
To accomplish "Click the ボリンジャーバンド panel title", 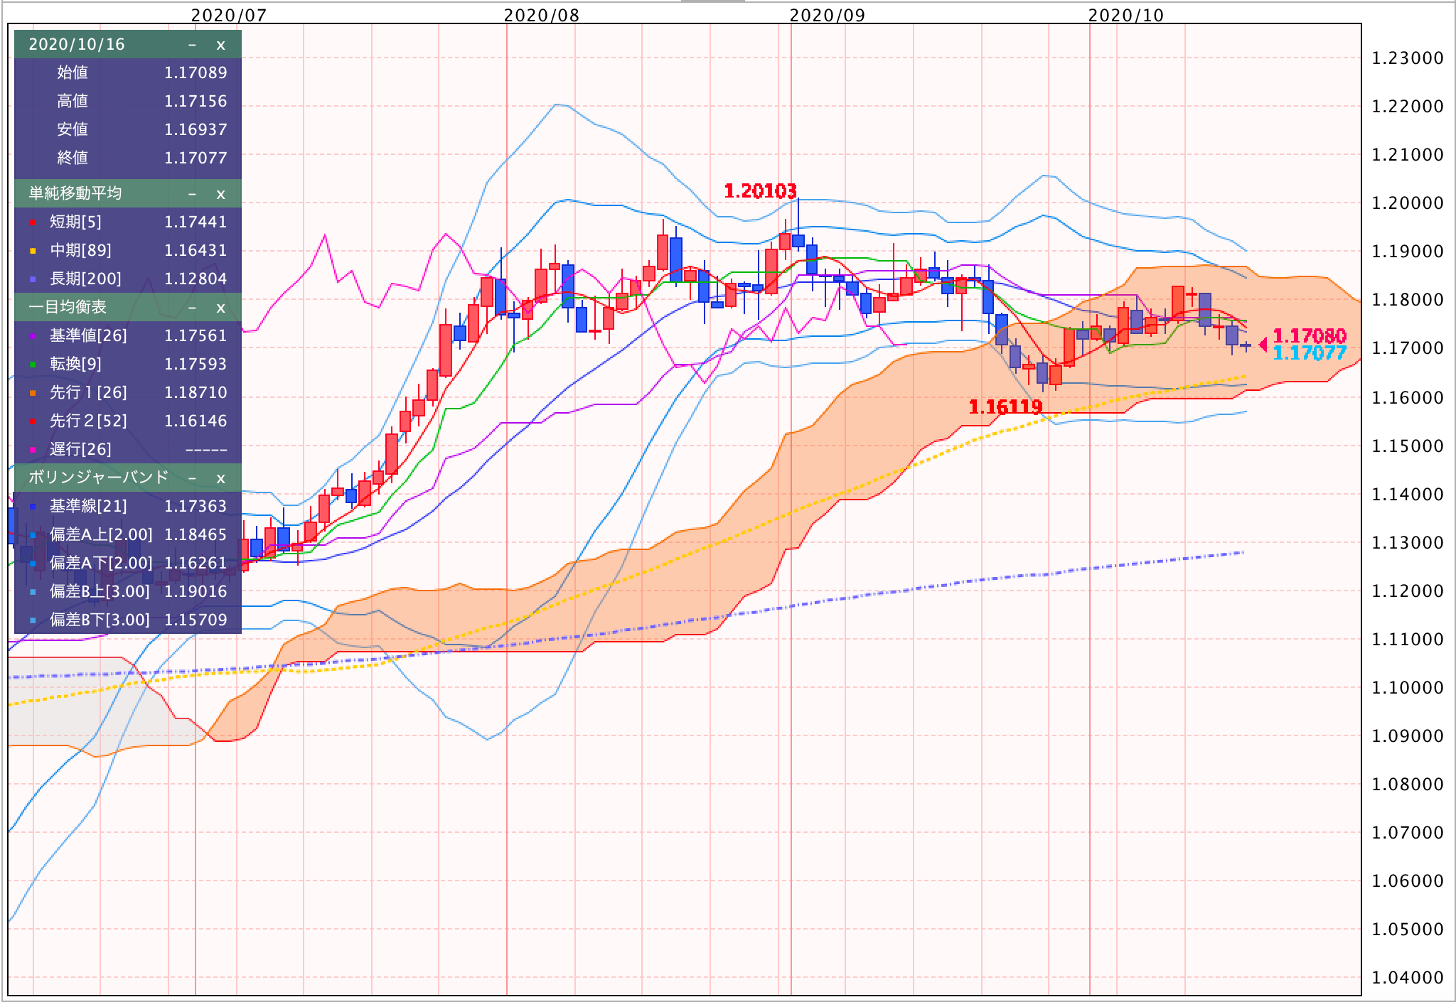I will pyautogui.click(x=98, y=478).
